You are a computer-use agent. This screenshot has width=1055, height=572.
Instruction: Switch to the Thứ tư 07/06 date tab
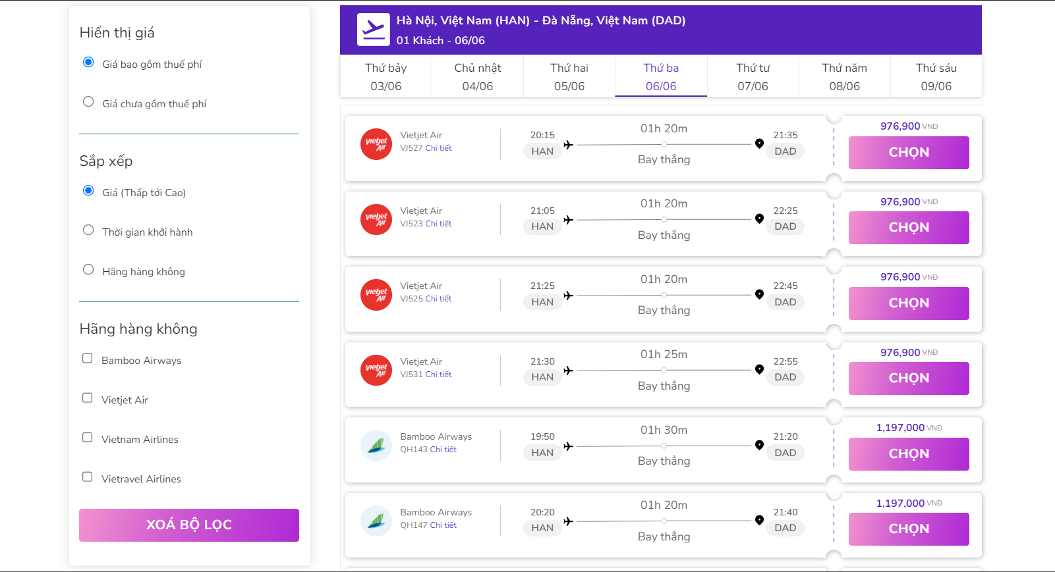click(x=753, y=76)
